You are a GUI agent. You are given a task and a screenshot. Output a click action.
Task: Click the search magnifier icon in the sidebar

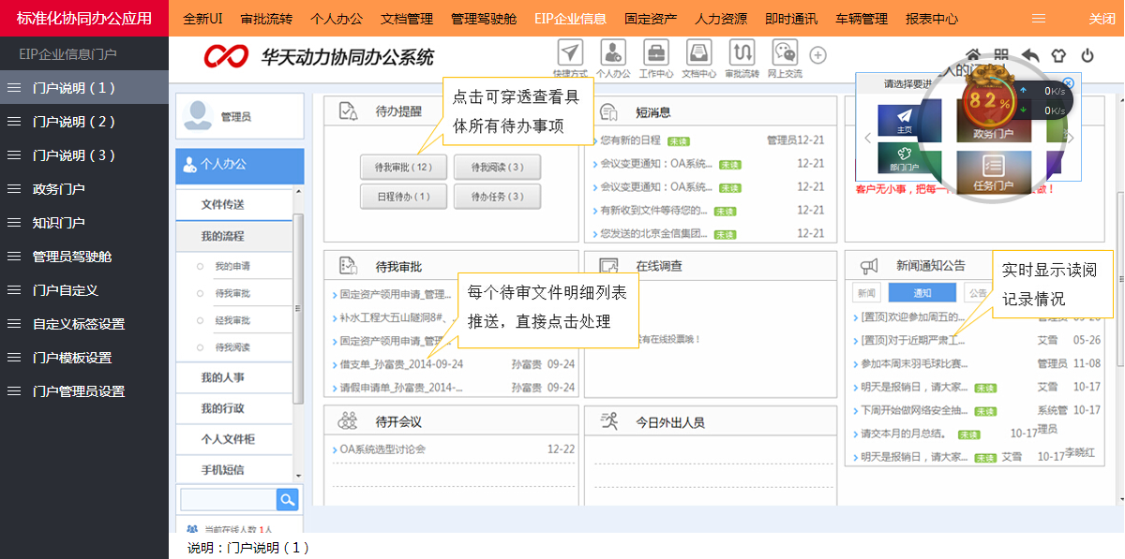[287, 499]
